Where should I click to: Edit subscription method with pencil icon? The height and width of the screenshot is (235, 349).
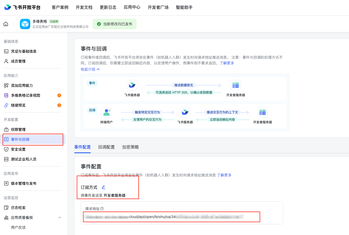coord(103,187)
